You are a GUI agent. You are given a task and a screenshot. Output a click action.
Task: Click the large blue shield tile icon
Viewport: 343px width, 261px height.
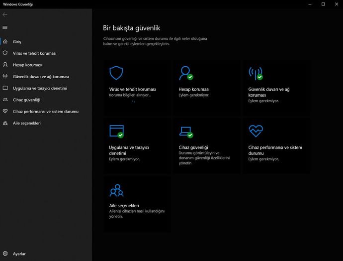(116, 73)
